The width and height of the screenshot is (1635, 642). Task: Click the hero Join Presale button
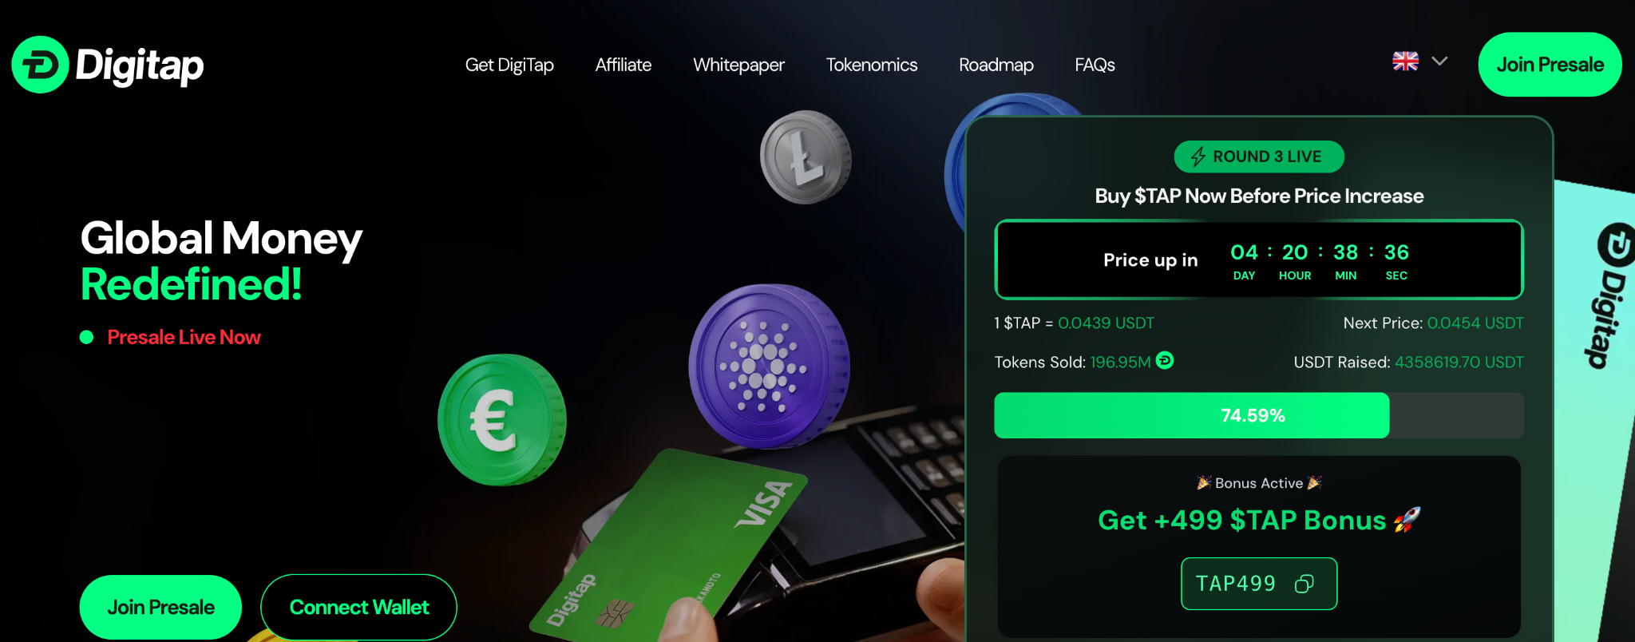[160, 607]
